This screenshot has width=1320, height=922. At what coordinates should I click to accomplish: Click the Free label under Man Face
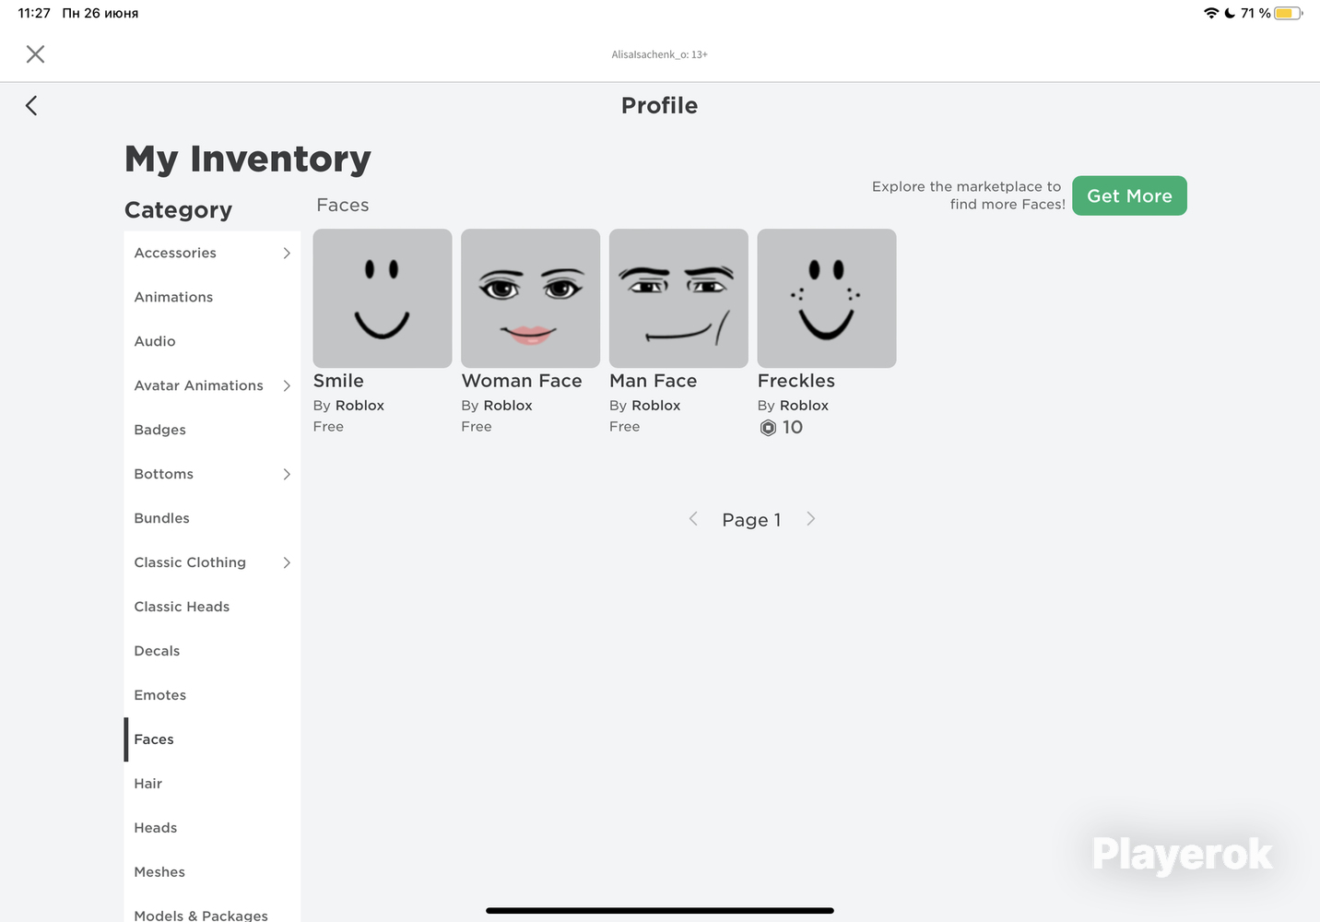pos(624,427)
